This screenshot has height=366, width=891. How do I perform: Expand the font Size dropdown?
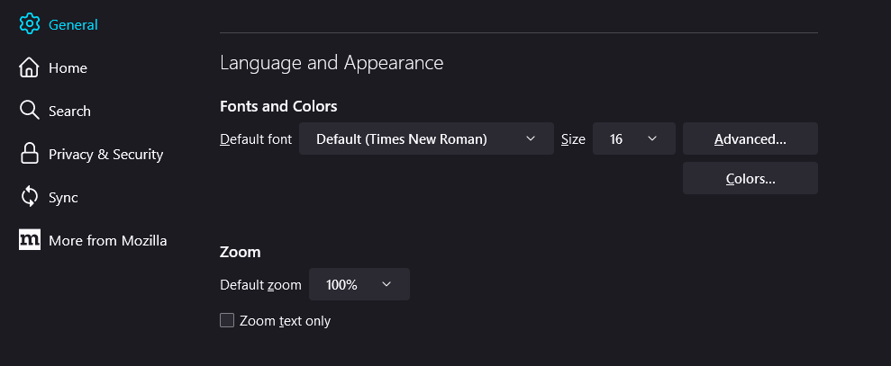633,139
